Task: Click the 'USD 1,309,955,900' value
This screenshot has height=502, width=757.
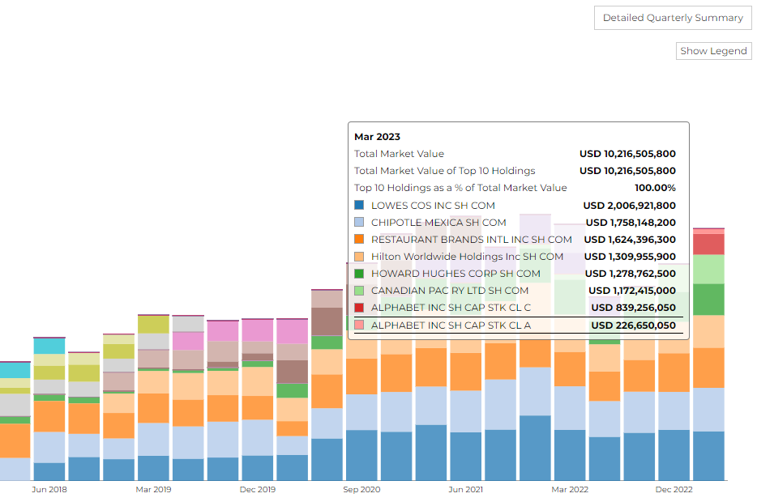Action: point(630,257)
